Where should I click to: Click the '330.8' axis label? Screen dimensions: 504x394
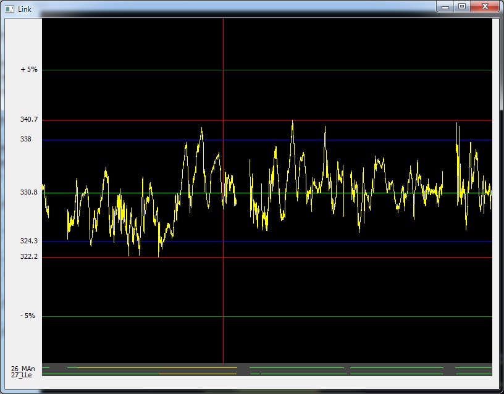[28, 192]
